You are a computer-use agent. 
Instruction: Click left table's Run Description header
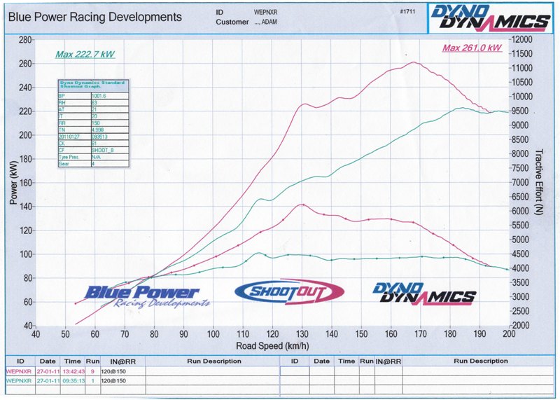coord(214,361)
